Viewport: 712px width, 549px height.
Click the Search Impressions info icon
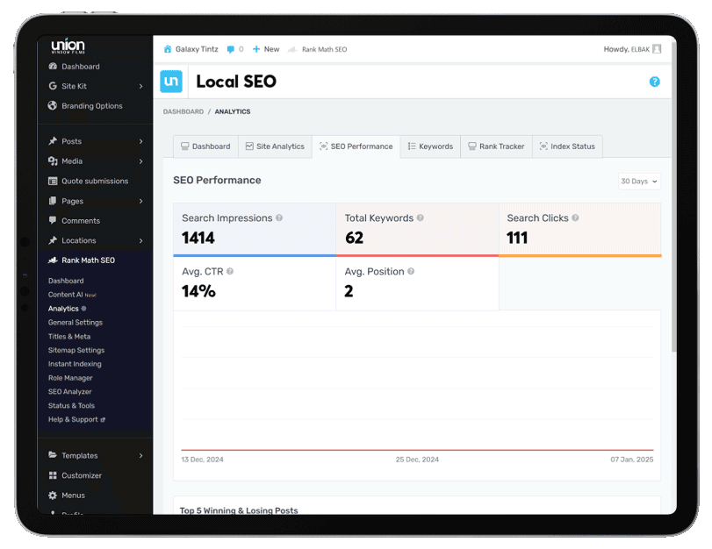coord(279,217)
